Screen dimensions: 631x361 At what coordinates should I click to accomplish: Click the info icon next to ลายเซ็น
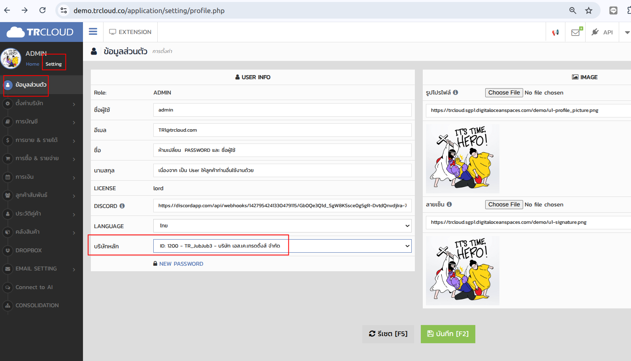coord(449,204)
